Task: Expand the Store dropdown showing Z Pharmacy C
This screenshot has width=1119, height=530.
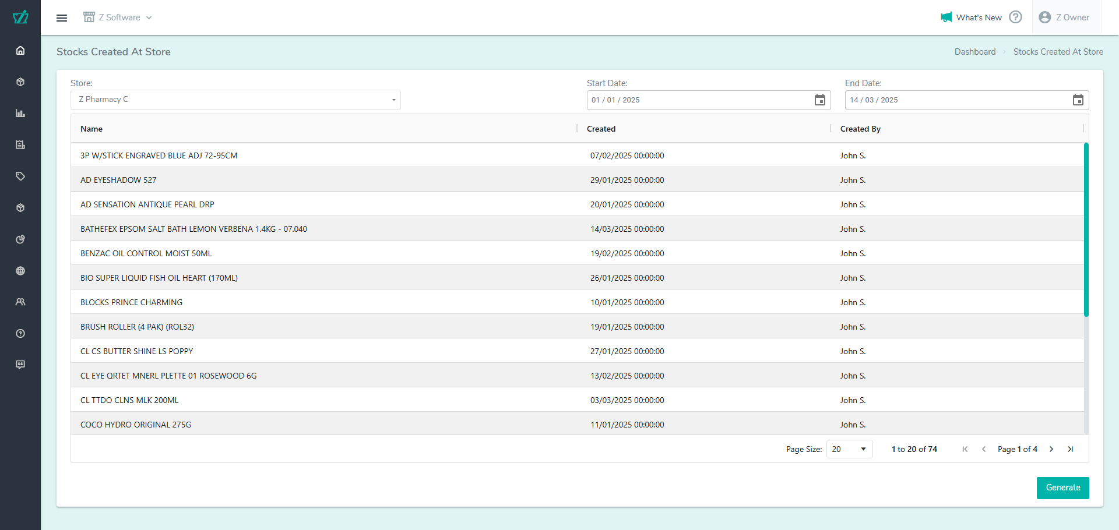Action: (235, 100)
